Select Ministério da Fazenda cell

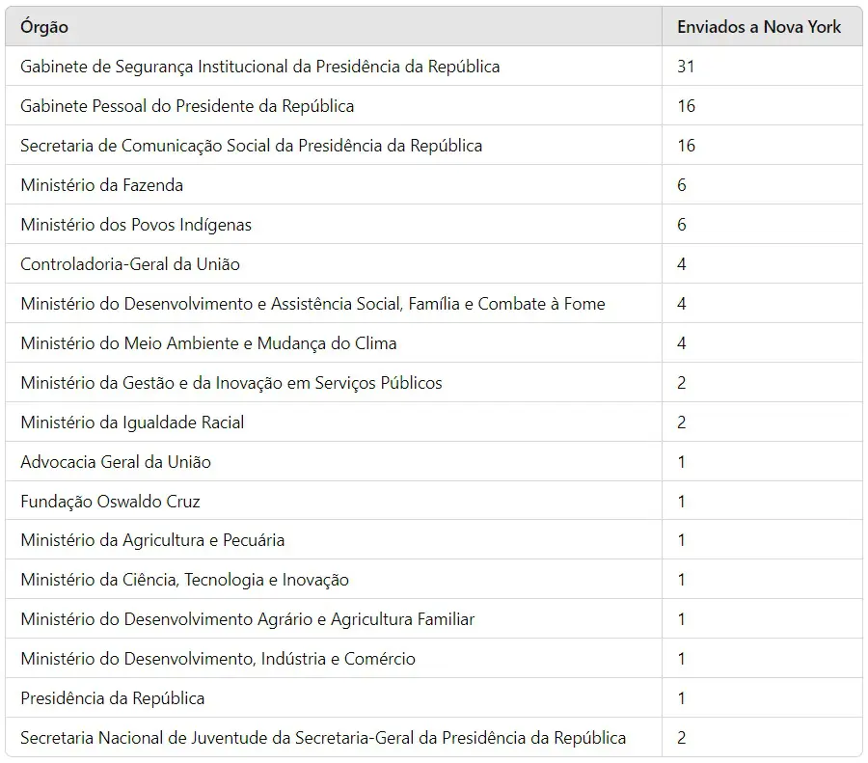pyautogui.click(x=334, y=184)
